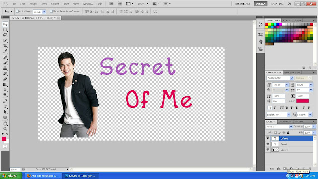Select the Gradient tool
Viewport: 318px width, 179px height.
tap(5, 84)
